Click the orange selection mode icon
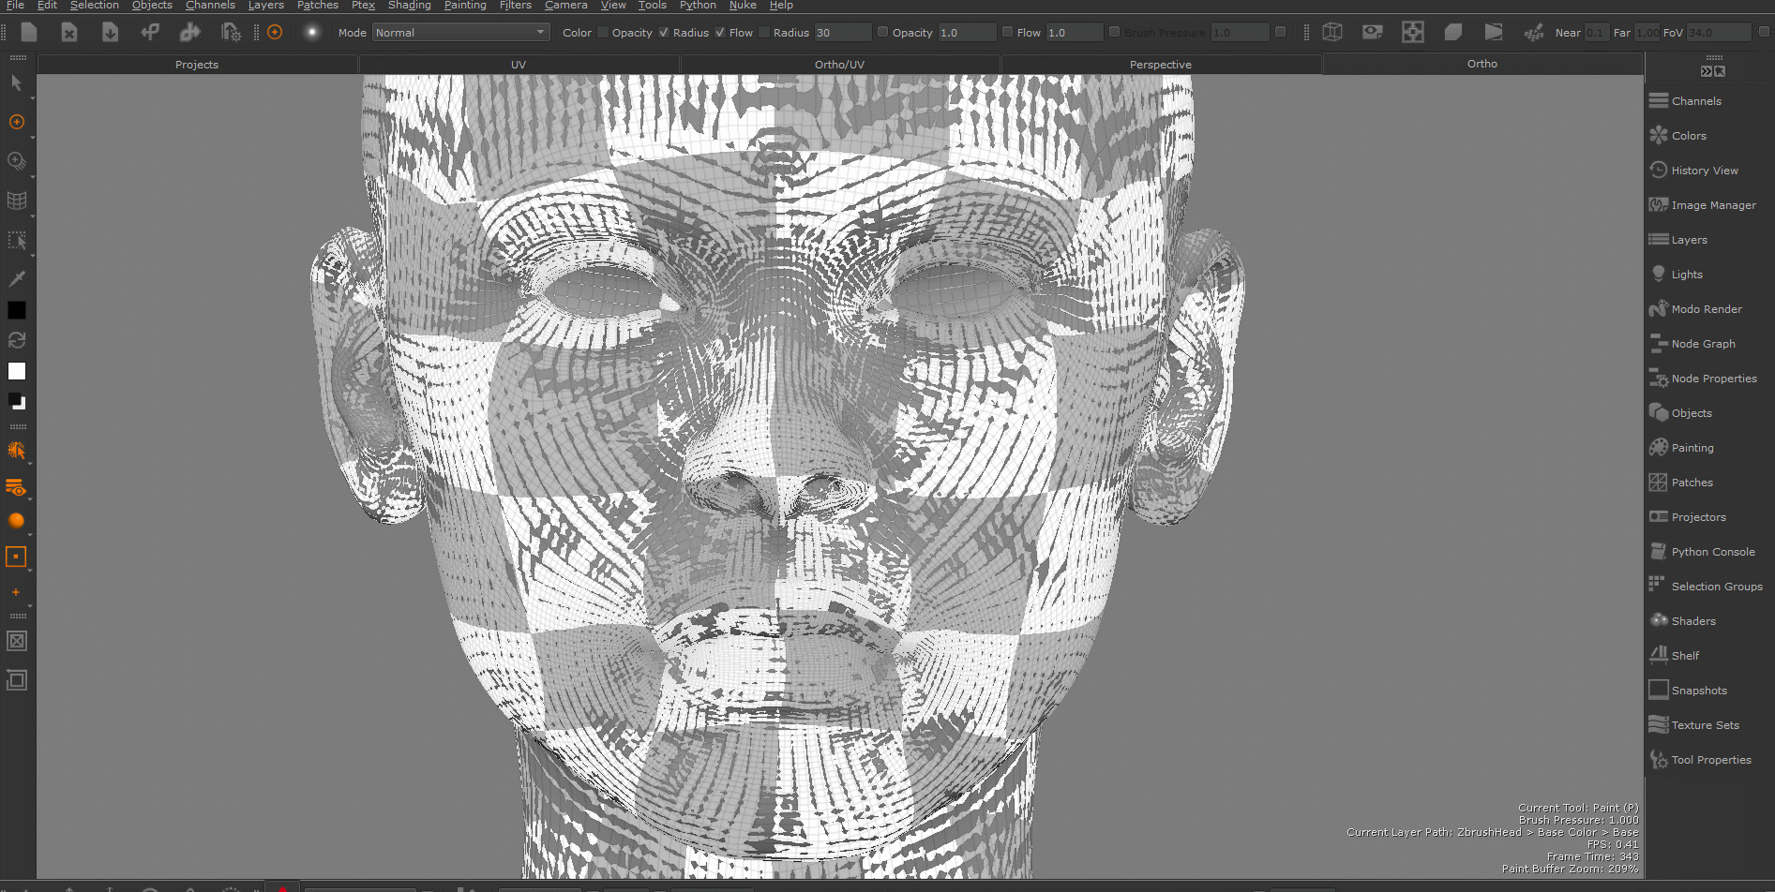This screenshot has height=892, width=1775. pyautogui.click(x=16, y=450)
